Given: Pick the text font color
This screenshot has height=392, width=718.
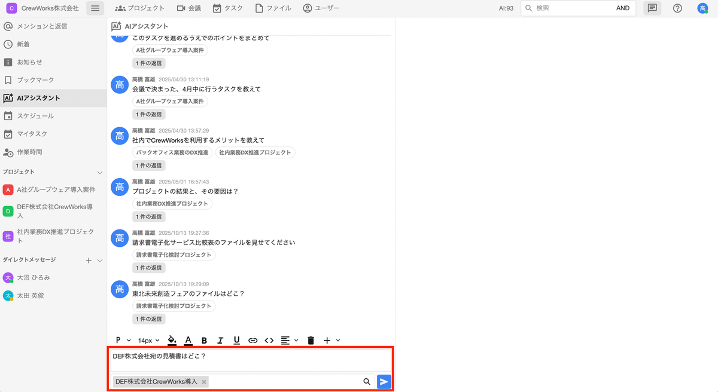Looking at the screenshot, I should coord(188,341).
